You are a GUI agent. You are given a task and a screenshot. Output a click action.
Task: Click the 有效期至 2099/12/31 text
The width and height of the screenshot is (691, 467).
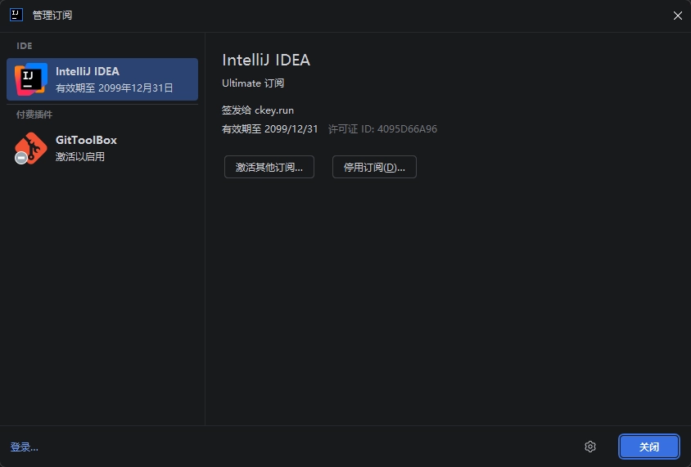(x=269, y=129)
